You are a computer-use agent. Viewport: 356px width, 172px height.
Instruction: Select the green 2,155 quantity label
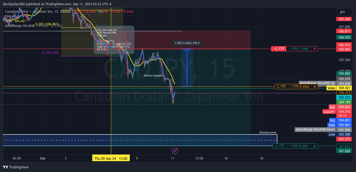[279, 146]
